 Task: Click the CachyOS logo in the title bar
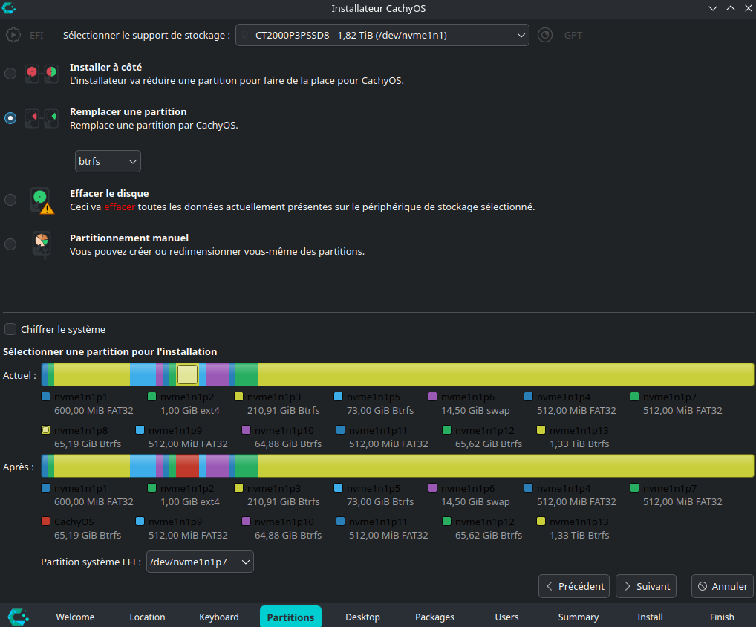point(9,9)
